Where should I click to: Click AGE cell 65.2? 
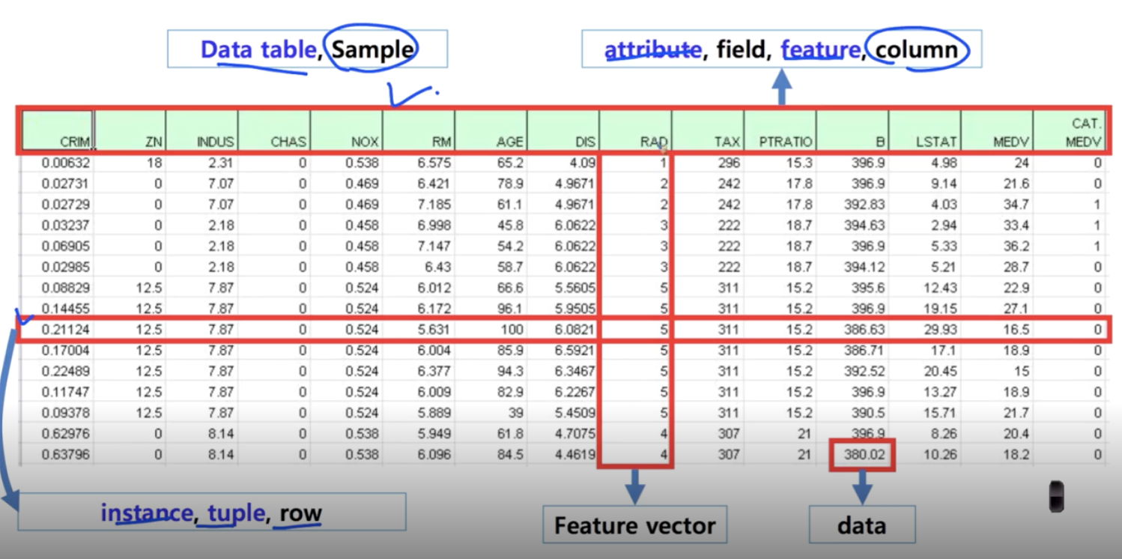click(x=510, y=163)
